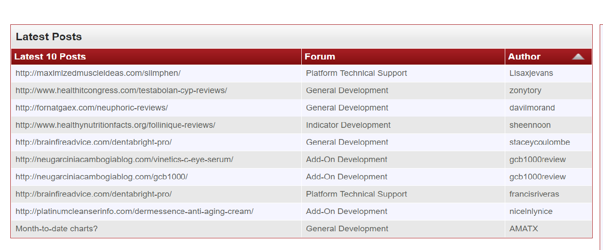
Task: Open Platform Technical Support forum in first row
Action: tap(356, 73)
